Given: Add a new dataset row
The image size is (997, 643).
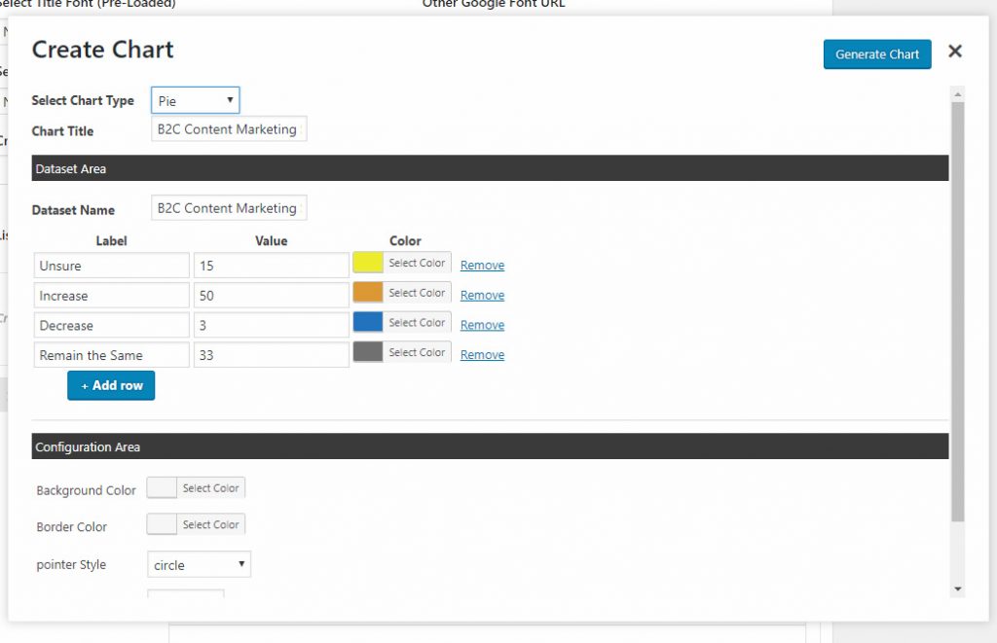Looking at the screenshot, I should [x=111, y=385].
